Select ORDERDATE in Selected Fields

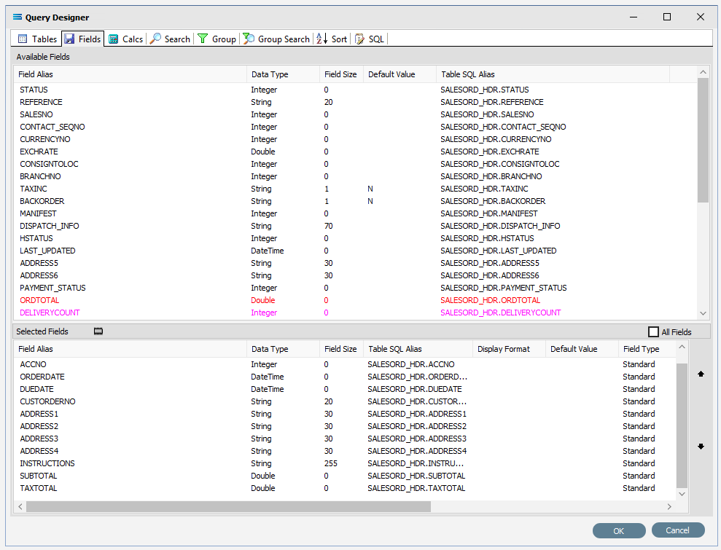(346, 377)
